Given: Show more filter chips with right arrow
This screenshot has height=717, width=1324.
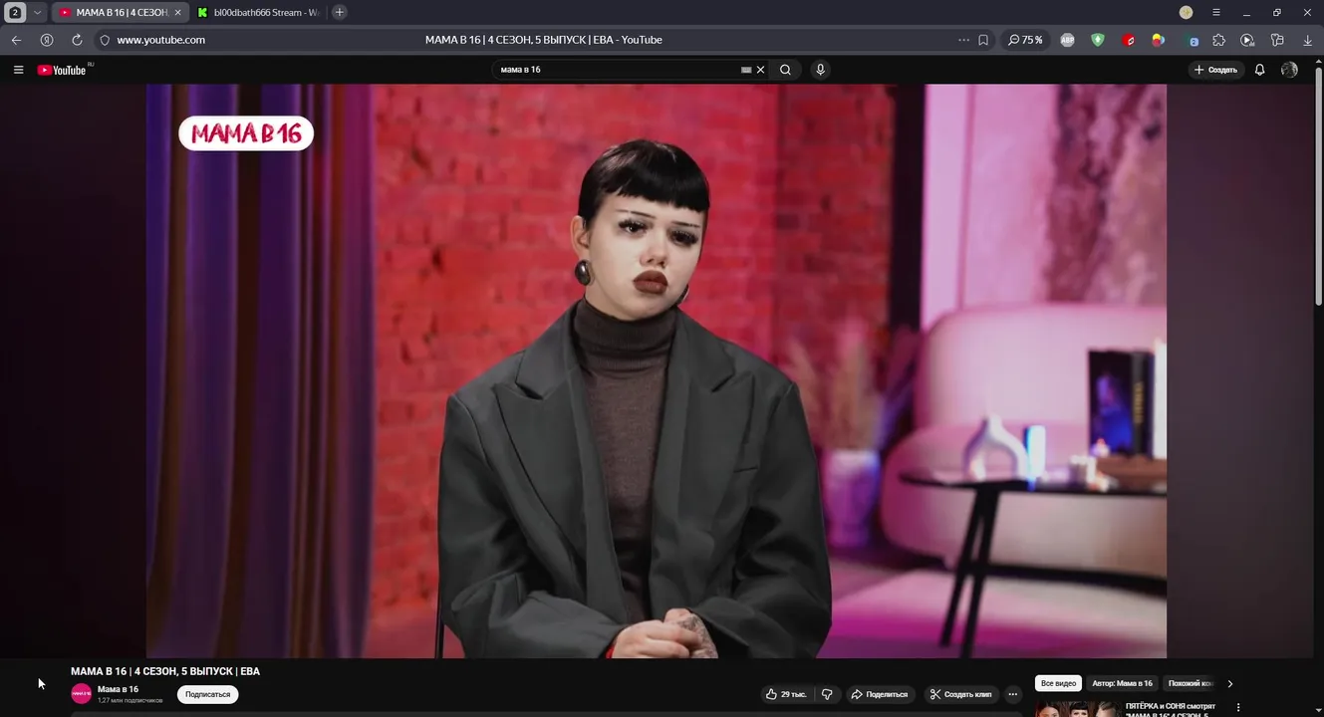Looking at the screenshot, I should pyautogui.click(x=1230, y=683).
